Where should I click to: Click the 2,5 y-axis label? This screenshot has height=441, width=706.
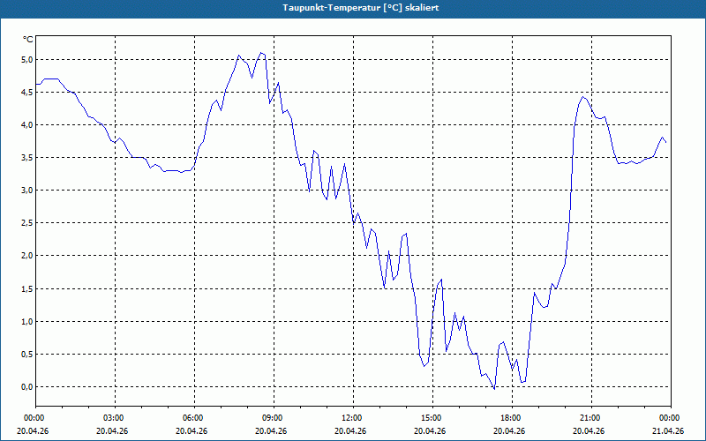[27, 223]
